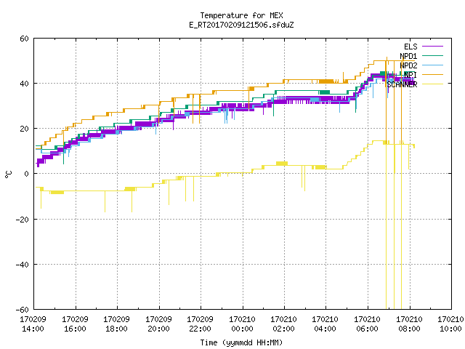Select the filename E_RT20170209121506.sfduZ
This screenshot has height=349, width=465.
click(241, 25)
